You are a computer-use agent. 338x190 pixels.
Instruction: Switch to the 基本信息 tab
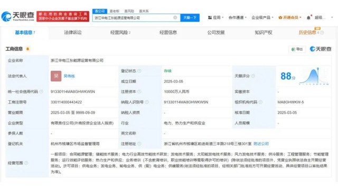(25, 33)
